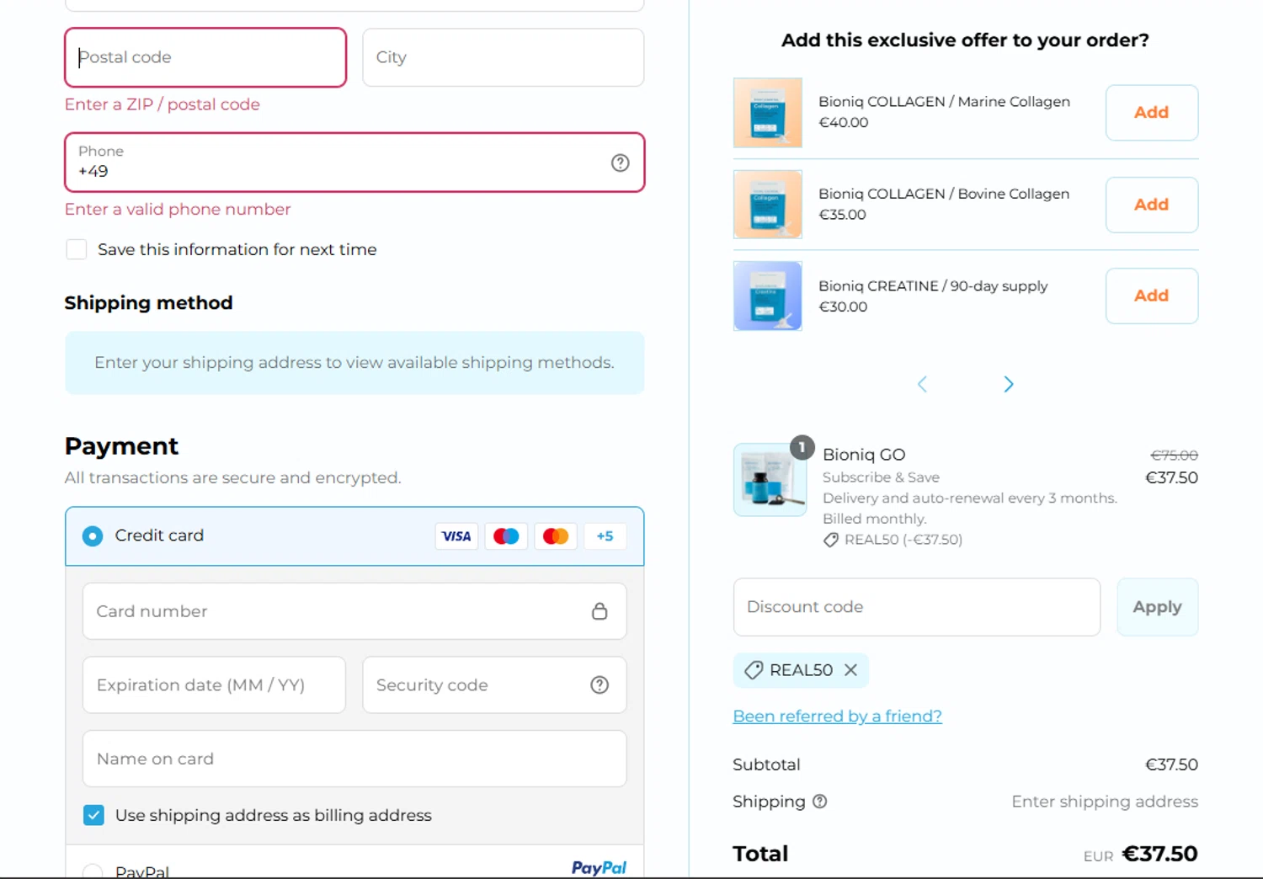
Task: Add Bioniq COLLAGEN Bovine Collagen to order
Action: pyautogui.click(x=1152, y=205)
